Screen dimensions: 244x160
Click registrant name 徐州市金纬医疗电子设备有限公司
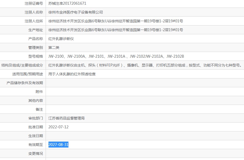[x=76, y=12]
